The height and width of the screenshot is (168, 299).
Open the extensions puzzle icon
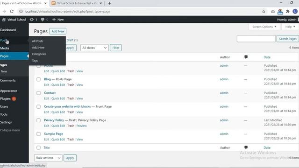point(288,11)
